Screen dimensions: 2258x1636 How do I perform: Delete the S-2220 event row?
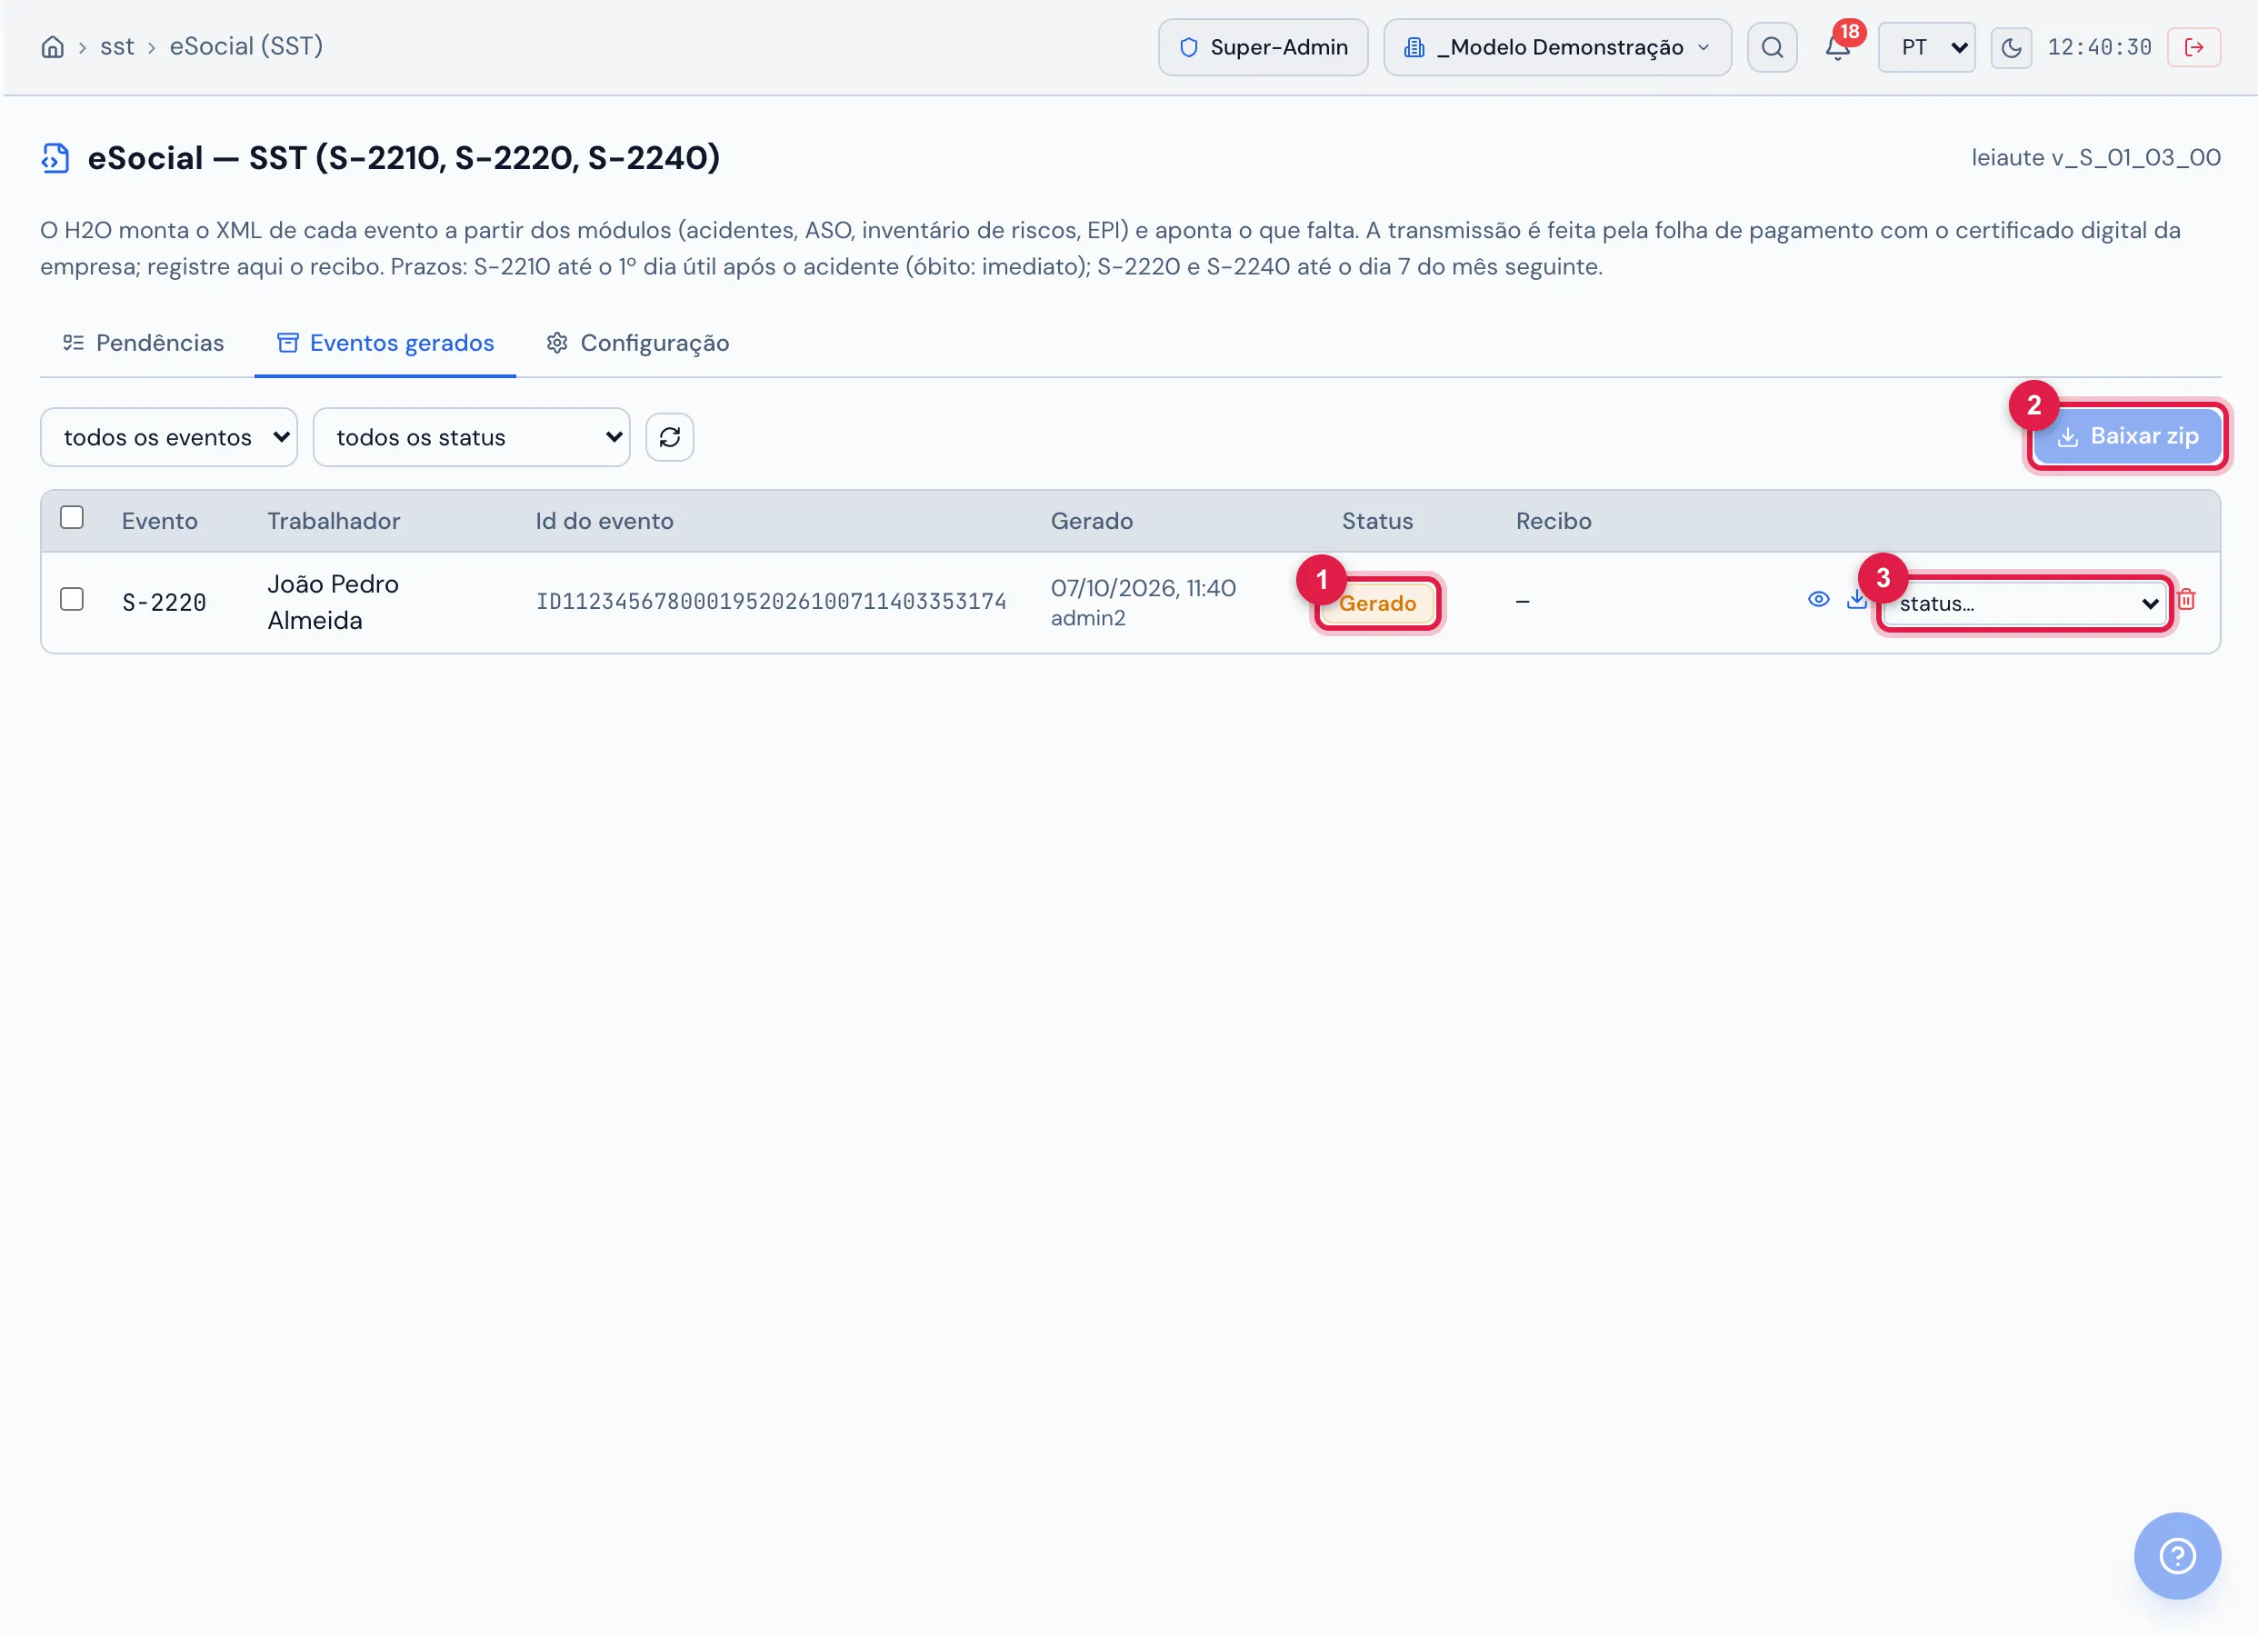(2186, 600)
